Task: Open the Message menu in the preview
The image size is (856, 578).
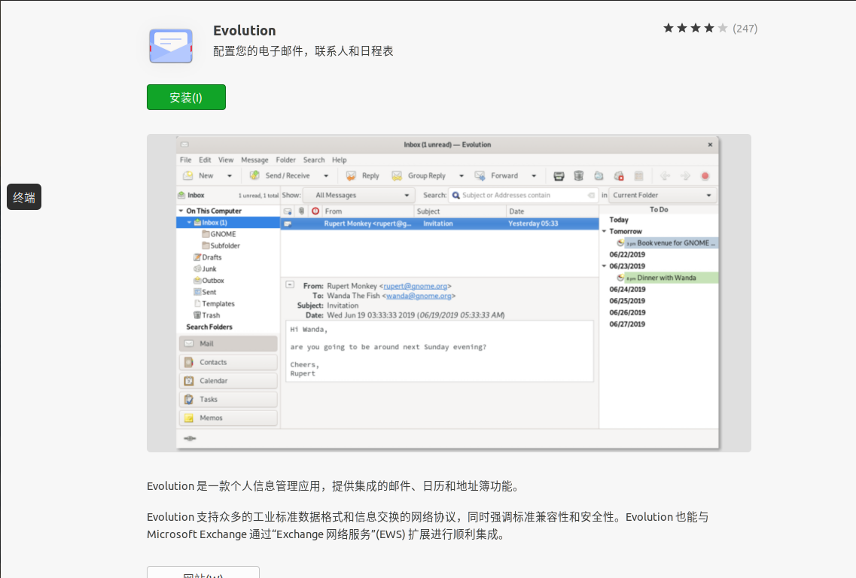Action: (x=254, y=160)
